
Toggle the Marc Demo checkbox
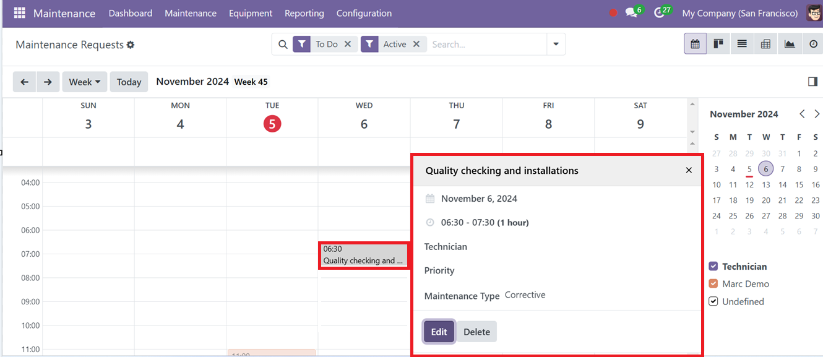click(x=713, y=283)
